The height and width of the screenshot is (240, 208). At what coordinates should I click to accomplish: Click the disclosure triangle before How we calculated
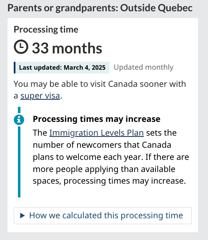(x=23, y=215)
